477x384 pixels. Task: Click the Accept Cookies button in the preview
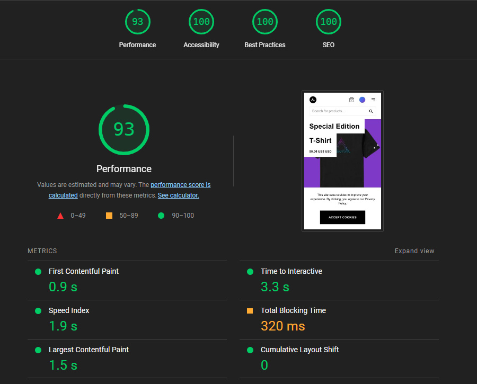click(x=342, y=217)
